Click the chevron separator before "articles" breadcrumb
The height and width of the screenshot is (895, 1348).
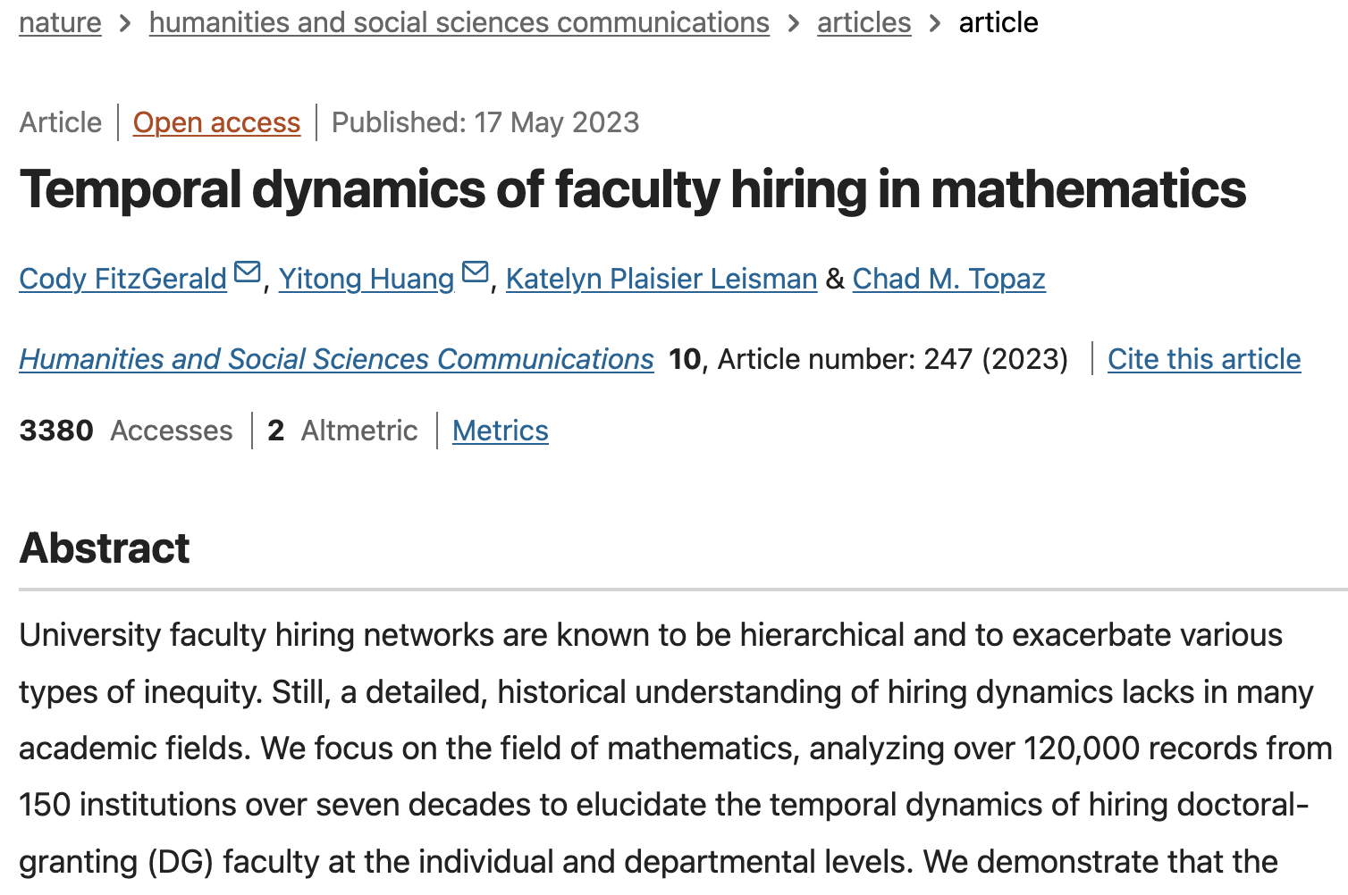(794, 23)
